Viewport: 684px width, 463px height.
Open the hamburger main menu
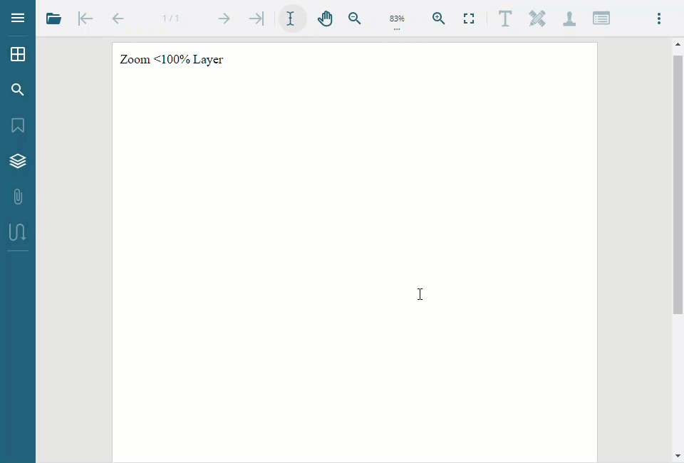(x=17, y=18)
